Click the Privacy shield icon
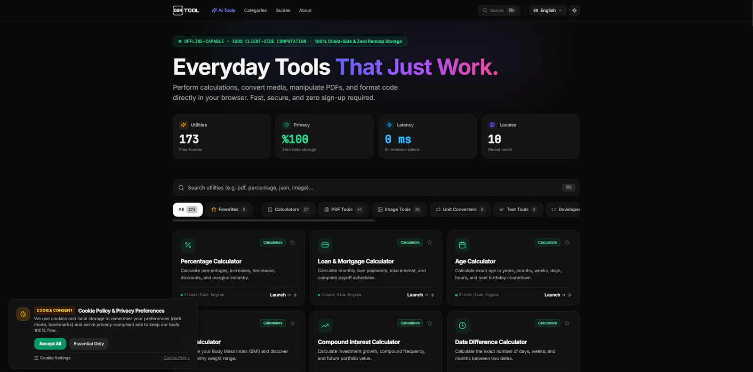753x372 pixels. click(x=286, y=125)
